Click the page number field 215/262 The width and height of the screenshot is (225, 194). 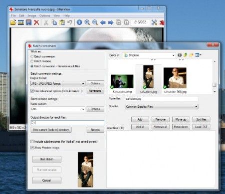coord(140,22)
